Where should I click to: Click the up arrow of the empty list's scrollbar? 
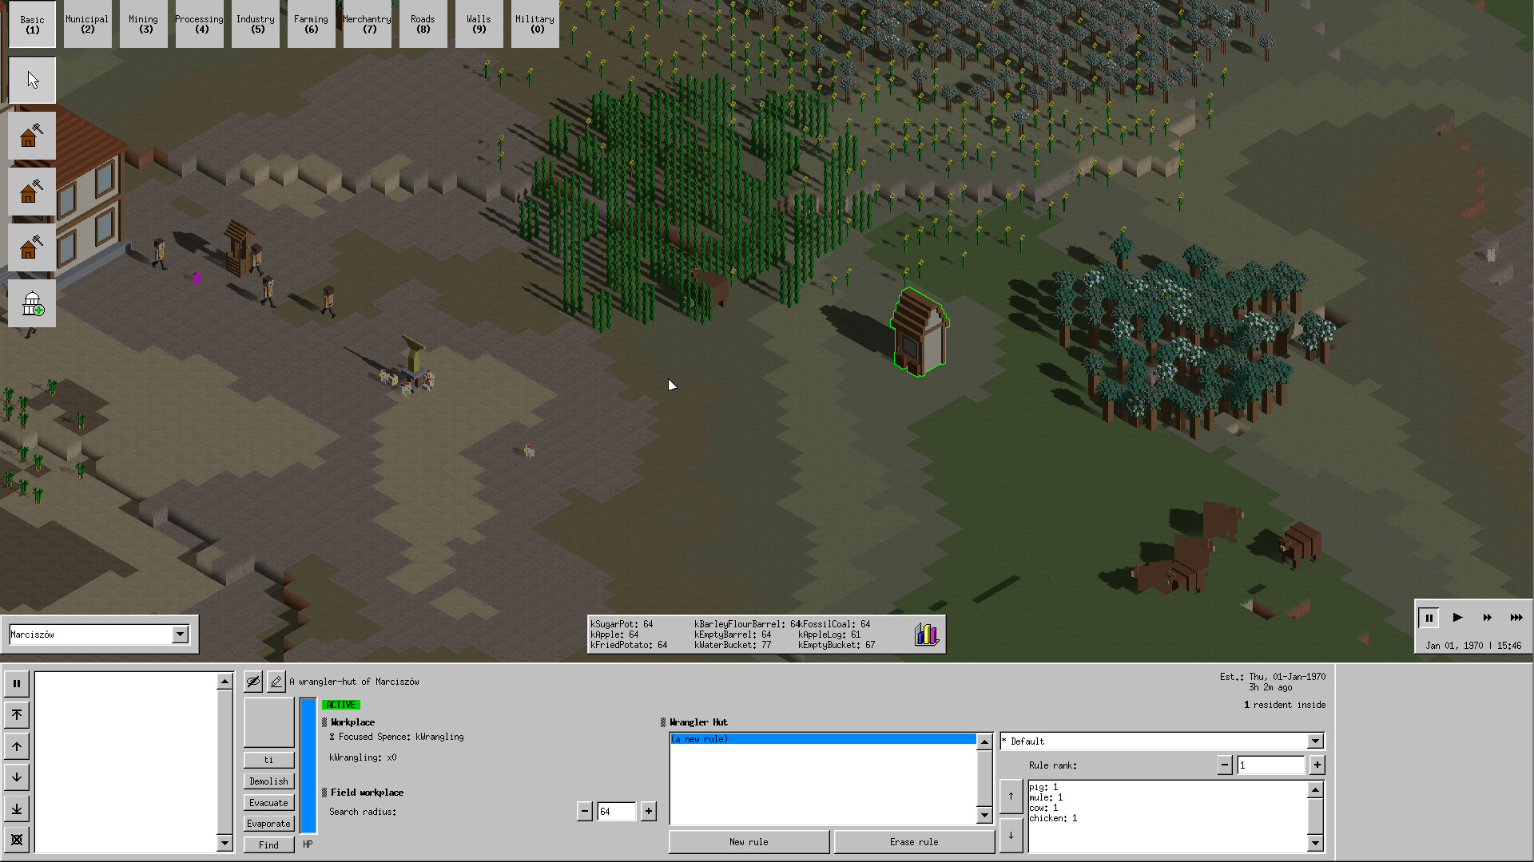point(225,681)
